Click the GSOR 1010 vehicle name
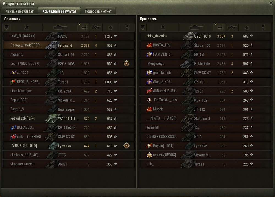 (x=202, y=36)
